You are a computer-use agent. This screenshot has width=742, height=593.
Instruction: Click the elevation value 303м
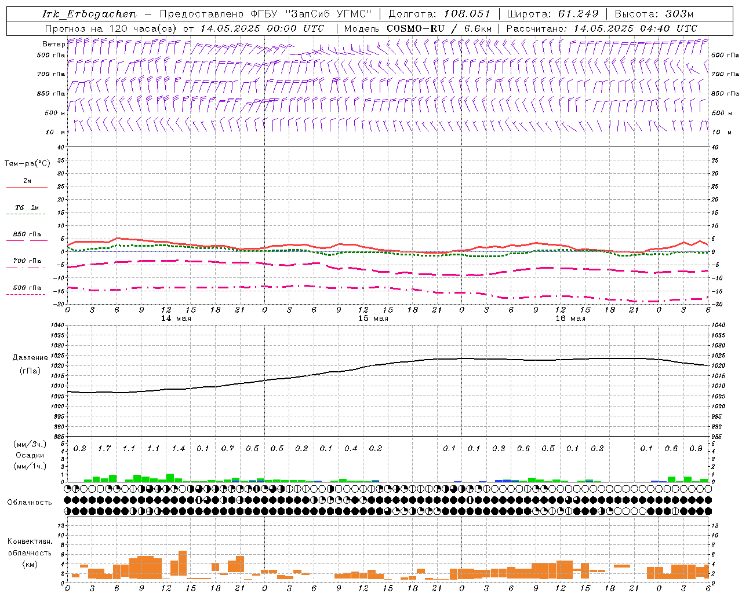coord(679,14)
